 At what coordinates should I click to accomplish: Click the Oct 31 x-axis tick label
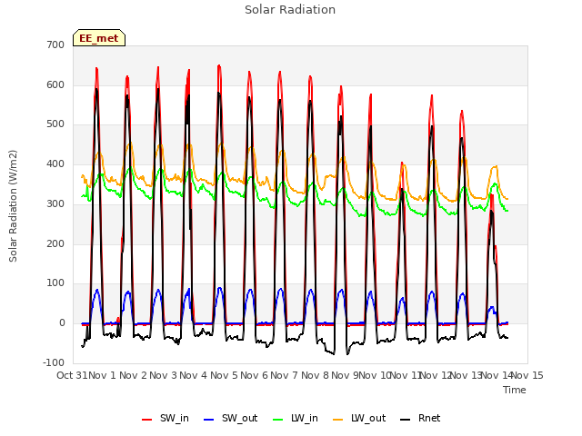[x=72, y=375]
